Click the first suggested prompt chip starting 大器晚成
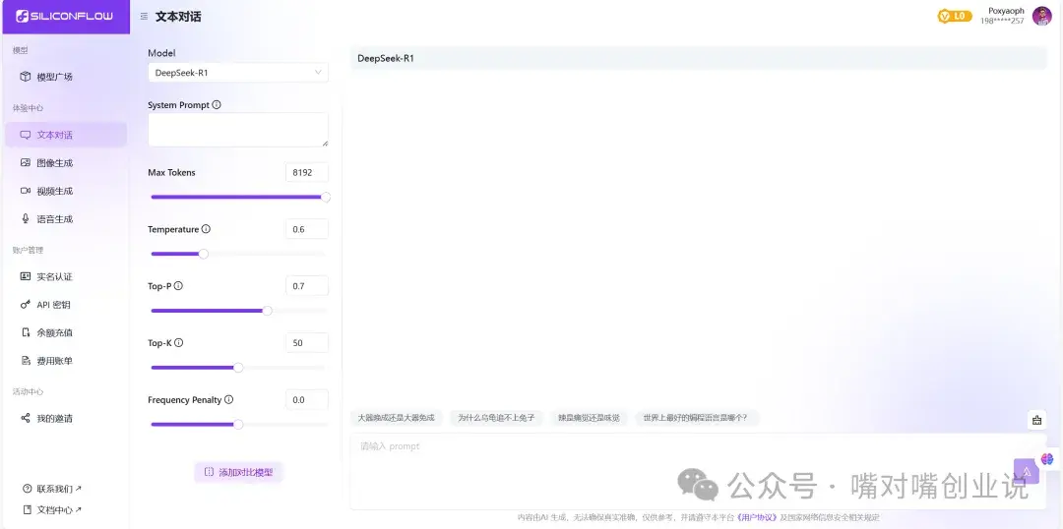Viewport: 1063px width, 529px height. click(x=396, y=418)
